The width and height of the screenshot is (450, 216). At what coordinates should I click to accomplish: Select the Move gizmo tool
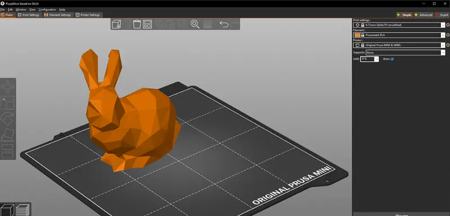tap(7, 86)
